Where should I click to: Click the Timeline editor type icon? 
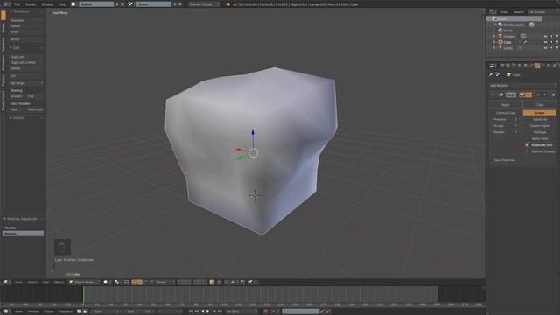(x=6, y=311)
